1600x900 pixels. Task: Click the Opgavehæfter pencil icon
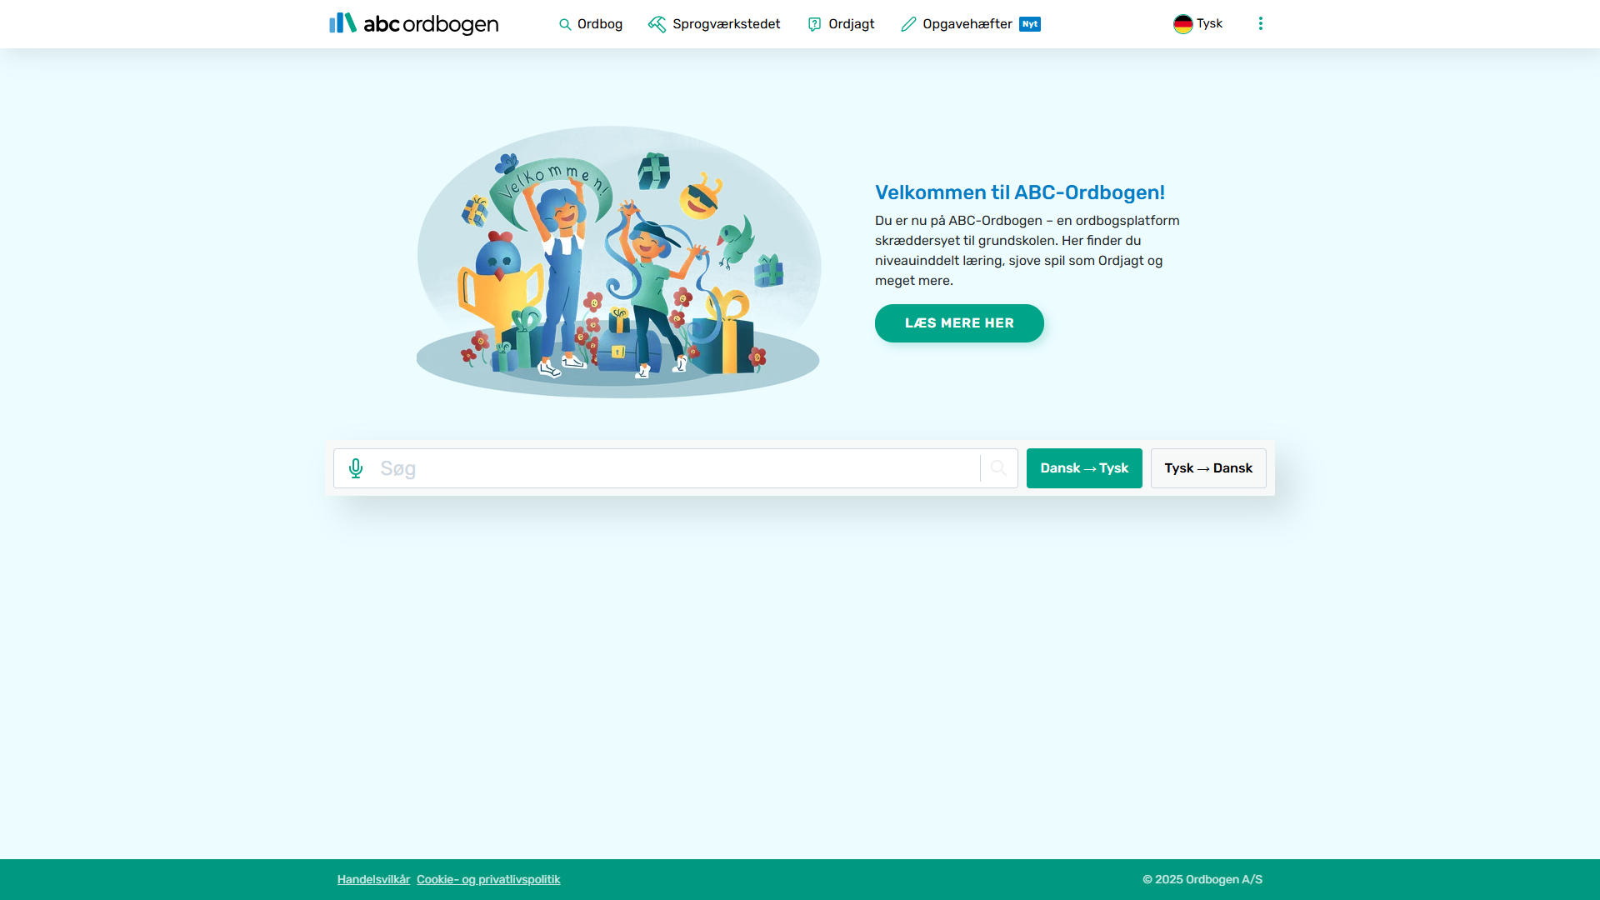pos(908,24)
